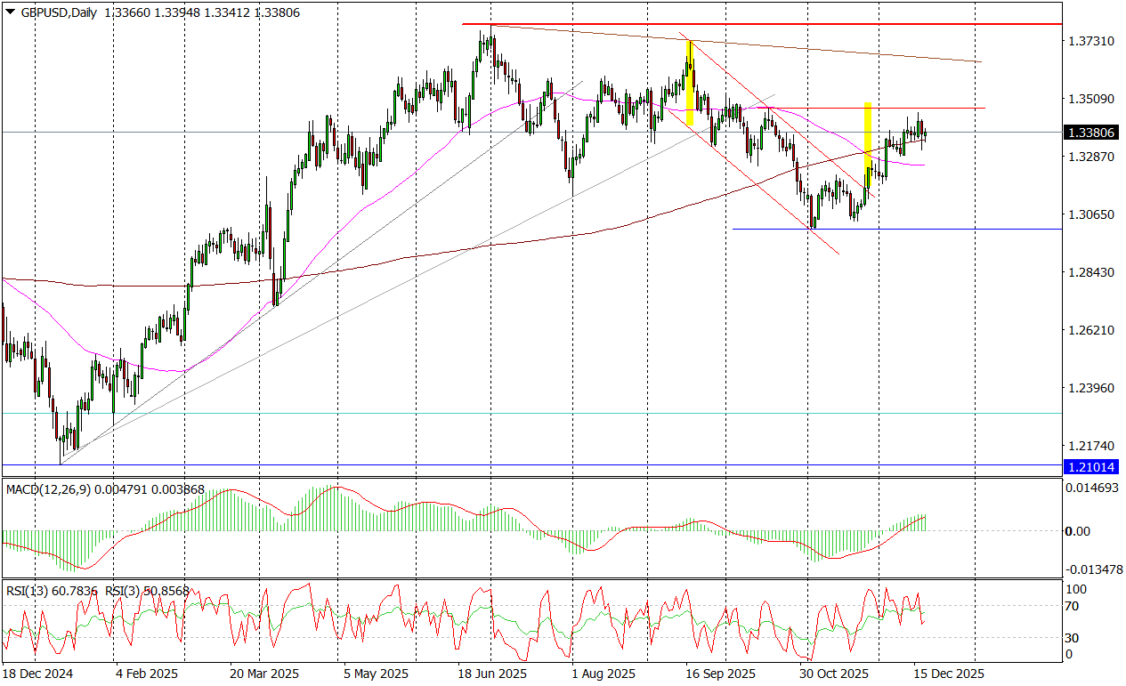Click the yellow highlighted bar near 16 Sep 2025
This screenshot has height=686, width=1126.
tap(690, 83)
